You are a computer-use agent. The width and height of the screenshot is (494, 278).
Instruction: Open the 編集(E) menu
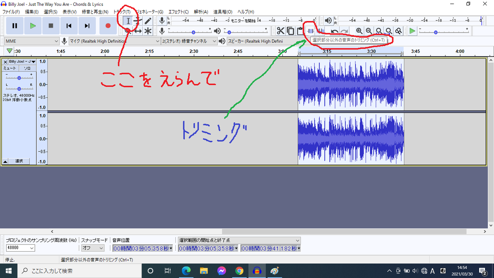[32, 12]
